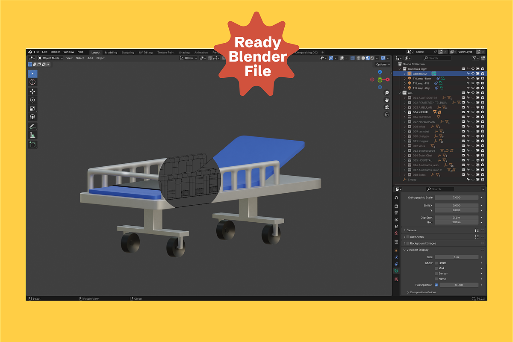Open the File menu
513x342 pixels.
pyautogui.click(x=36, y=52)
